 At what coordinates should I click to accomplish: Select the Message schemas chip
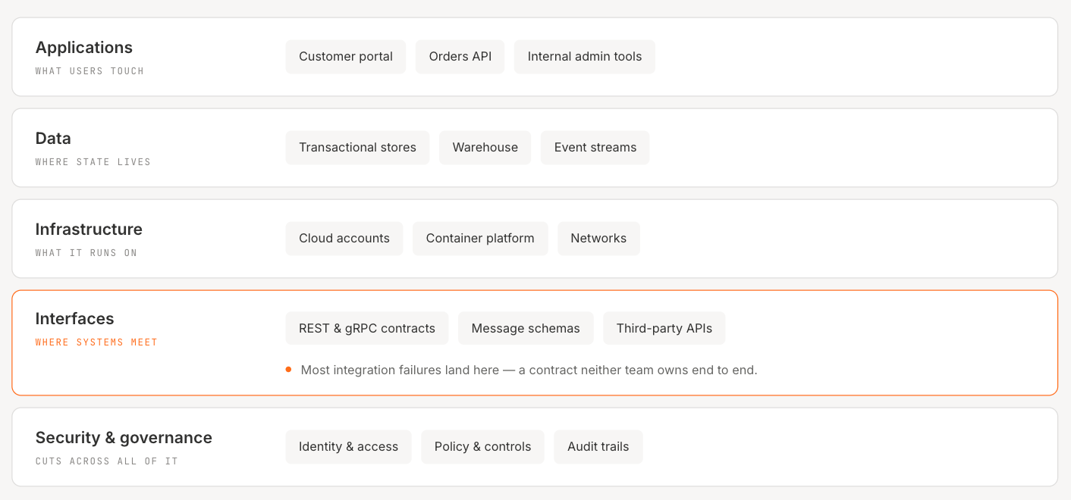pos(526,329)
